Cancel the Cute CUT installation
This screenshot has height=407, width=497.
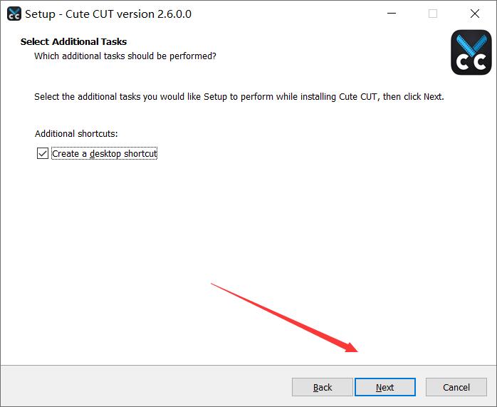[456, 387]
